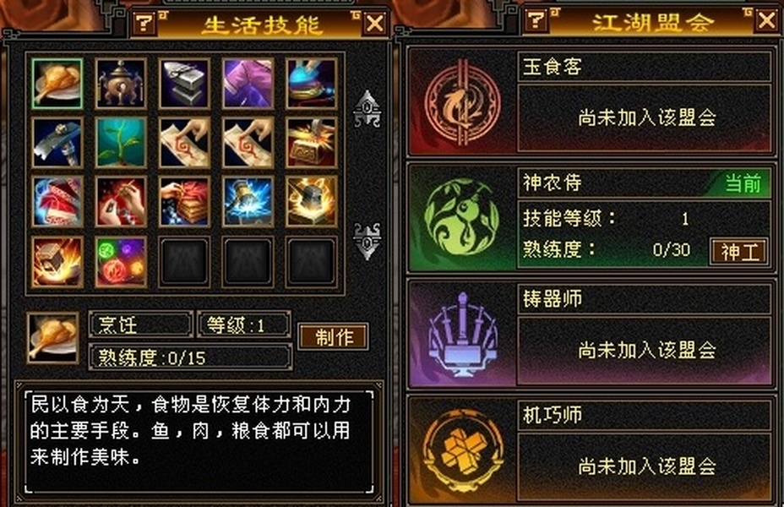Open the 玉食客 guild entry
The height and width of the screenshot is (507, 784).
592,102
